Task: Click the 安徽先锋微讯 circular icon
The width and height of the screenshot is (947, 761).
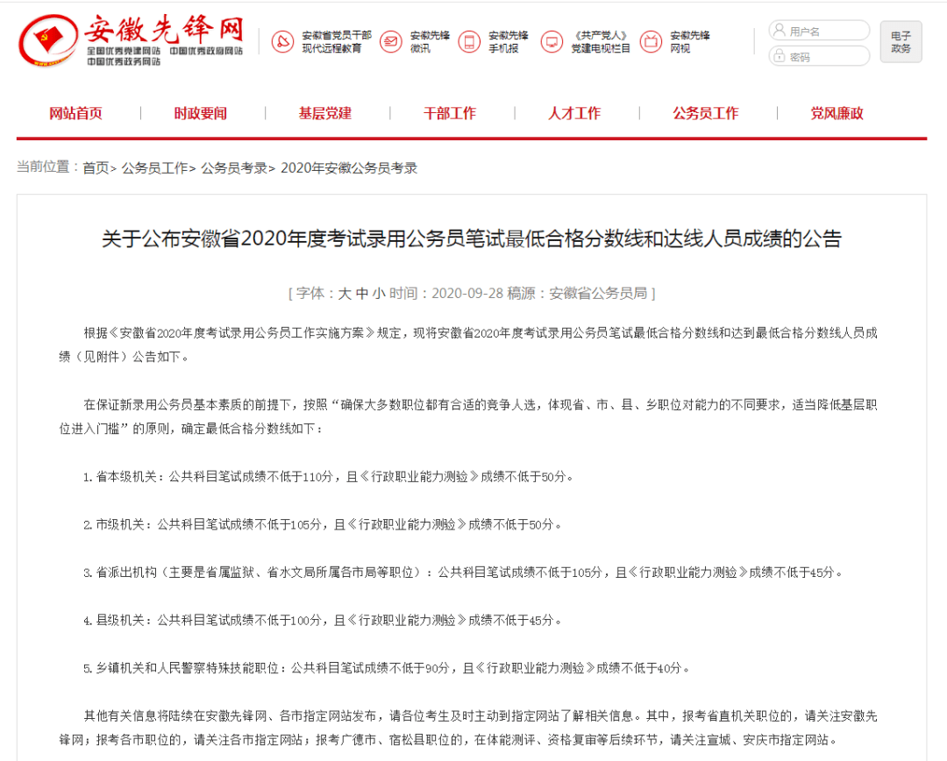Action: tap(391, 41)
